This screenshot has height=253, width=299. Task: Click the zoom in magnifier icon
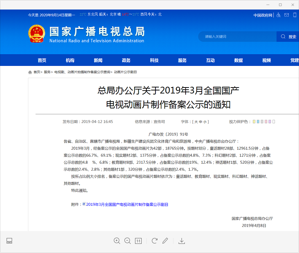tap(117, 241)
